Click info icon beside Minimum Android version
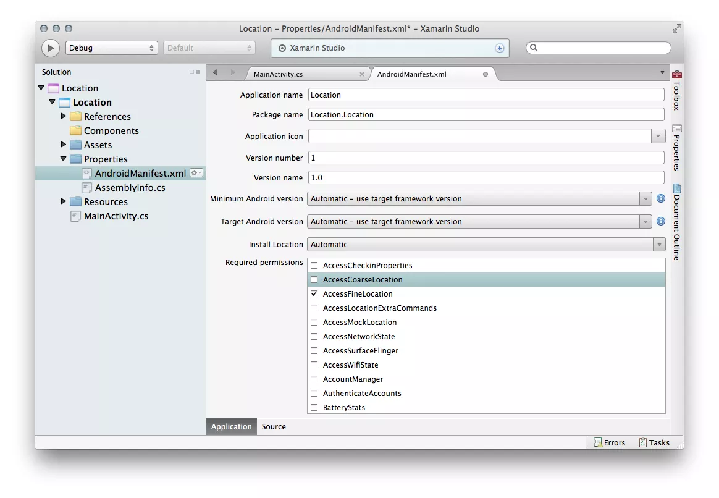This screenshot has height=498, width=719. click(x=661, y=198)
